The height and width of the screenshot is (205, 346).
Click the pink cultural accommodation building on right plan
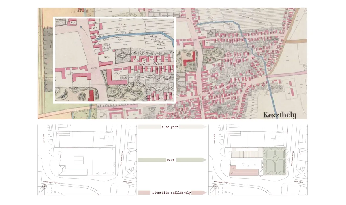[x=244, y=172]
